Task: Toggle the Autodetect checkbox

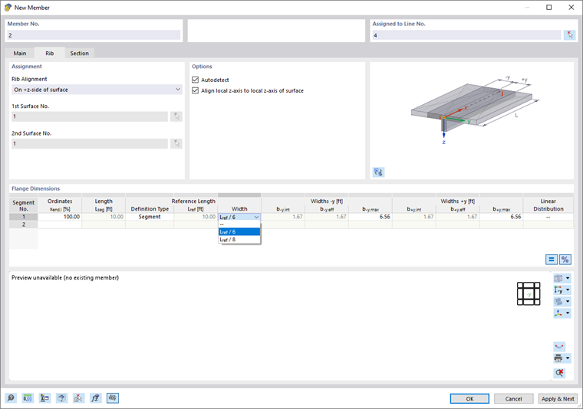Action: point(195,80)
